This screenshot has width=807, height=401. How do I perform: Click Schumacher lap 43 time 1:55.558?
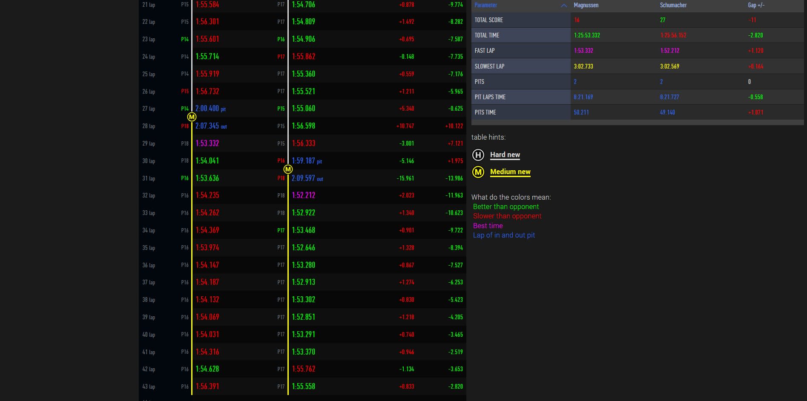click(x=303, y=387)
